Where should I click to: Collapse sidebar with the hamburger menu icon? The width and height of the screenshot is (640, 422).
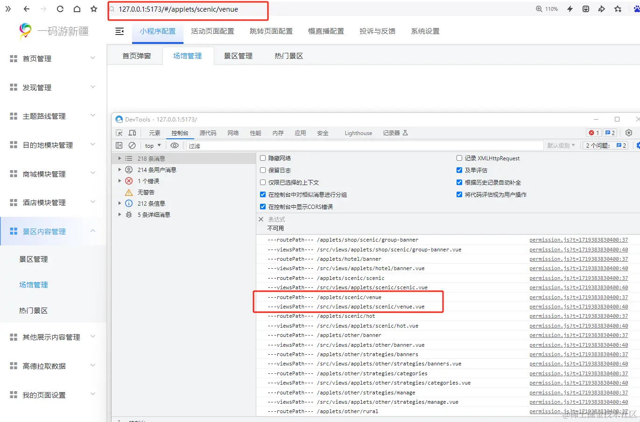tap(120, 31)
